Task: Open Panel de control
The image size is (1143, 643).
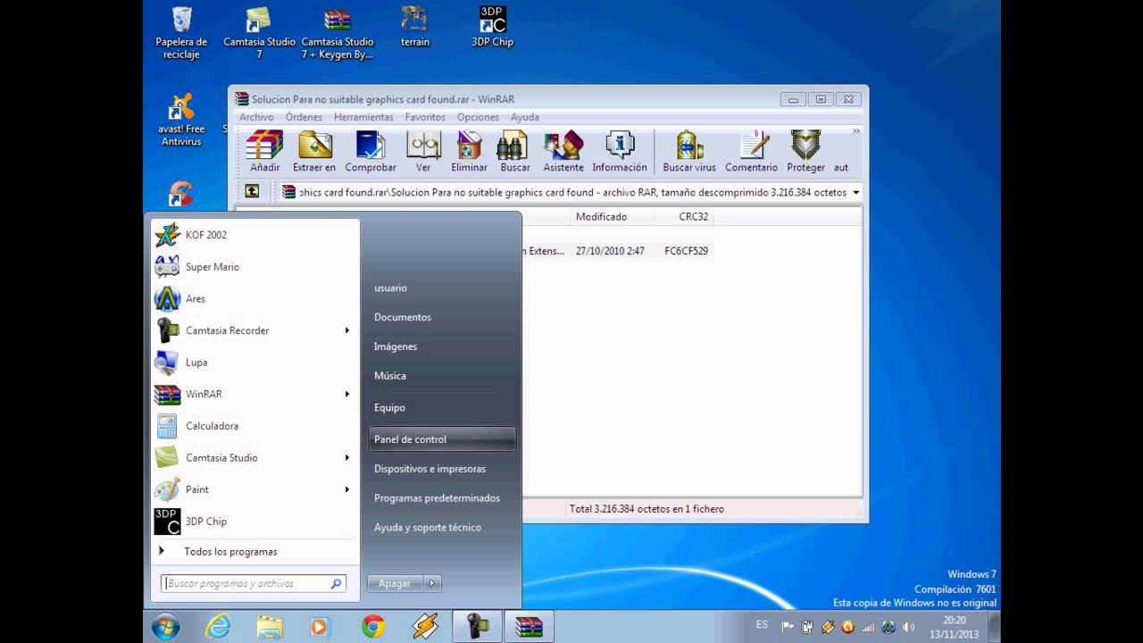Action: coord(442,439)
